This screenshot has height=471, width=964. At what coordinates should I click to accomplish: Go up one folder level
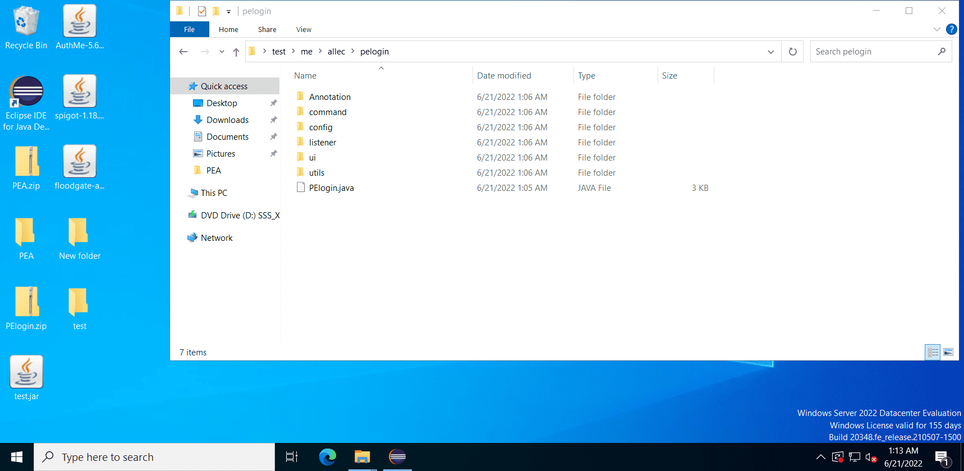[x=236, y=52]
